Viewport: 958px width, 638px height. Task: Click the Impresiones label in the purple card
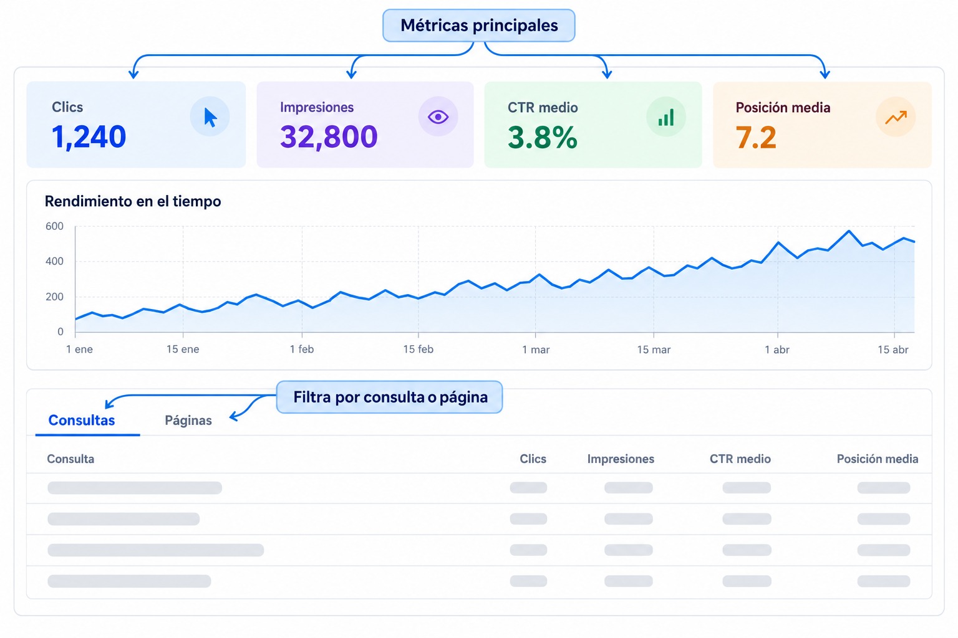pyautogui.click(x=317, y=107)
